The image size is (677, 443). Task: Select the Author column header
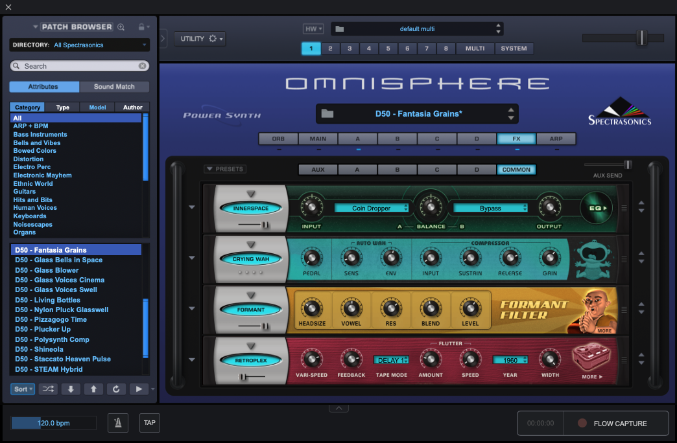pyautogui.click(x=132, y=107)
